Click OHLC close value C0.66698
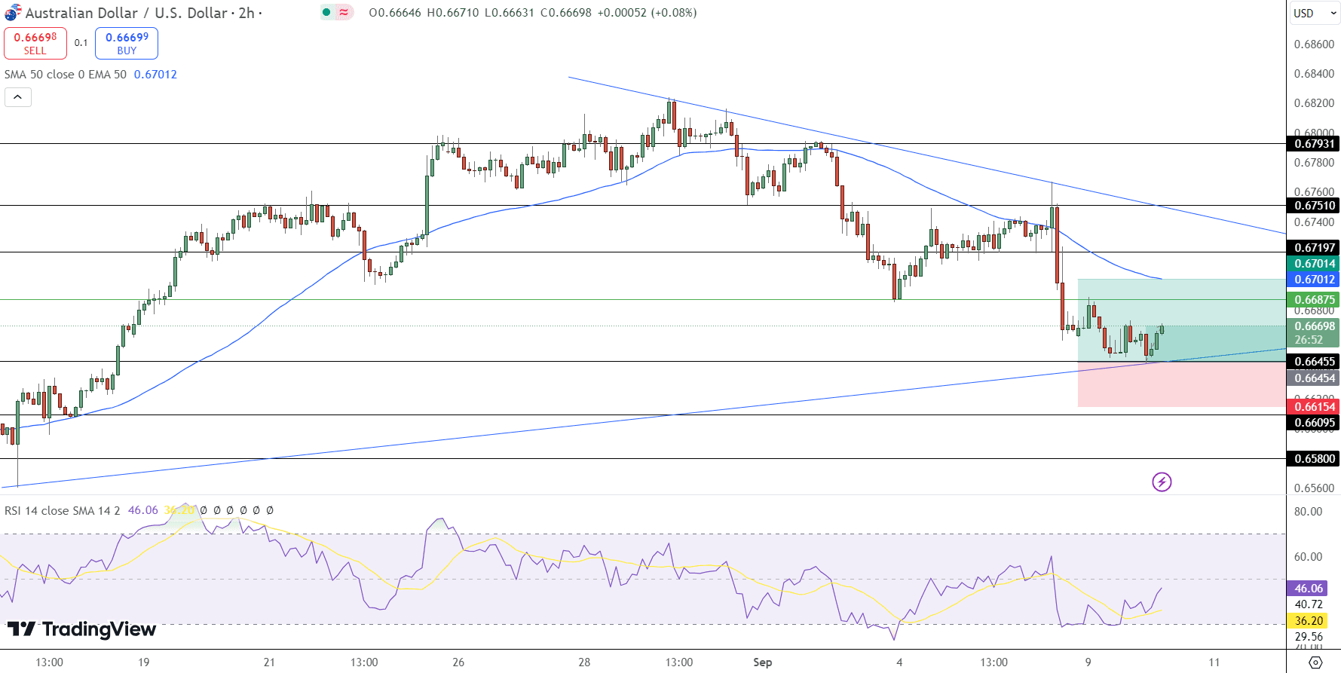 click(x=566, y=13)
